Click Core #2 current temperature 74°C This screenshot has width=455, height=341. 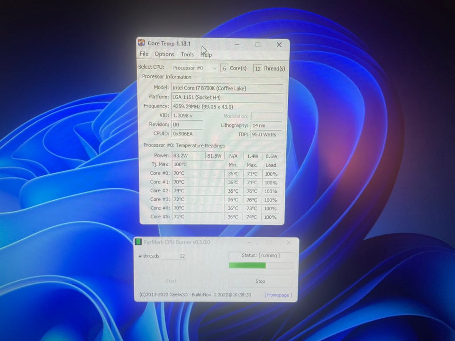197,190
